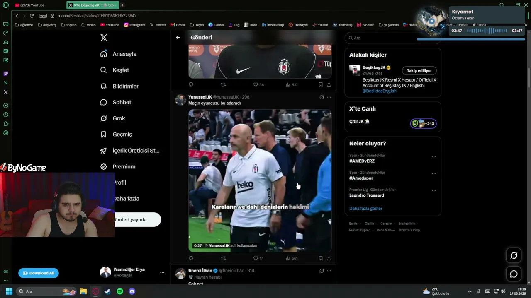Click Daha fazla göster under trends
531x298 pixels.
click(x=366, y=209)
